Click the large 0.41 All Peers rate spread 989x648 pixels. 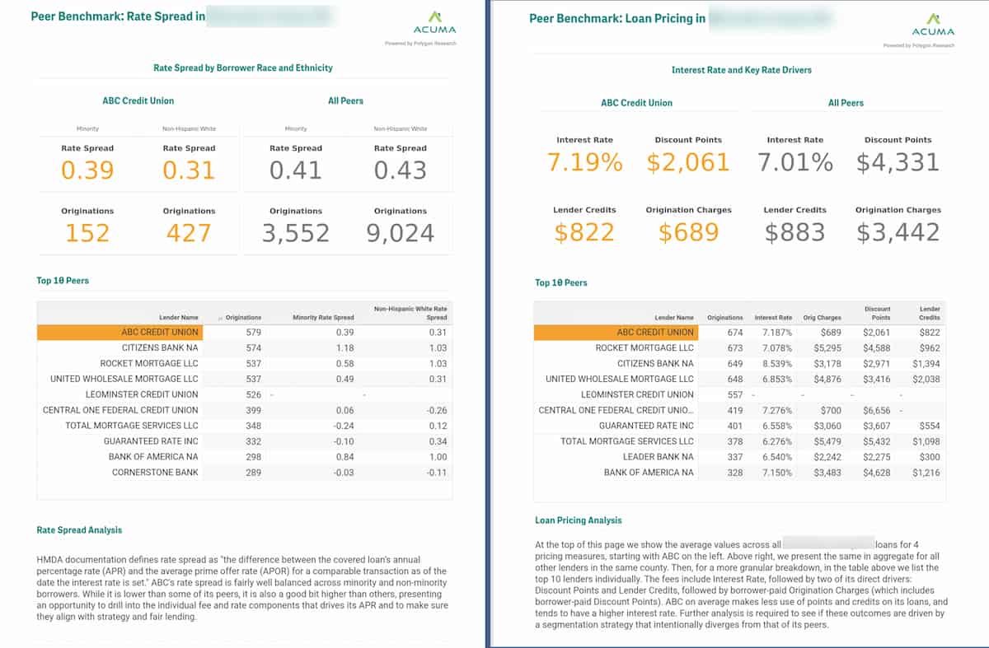pyautogui.click(x=296, y=170)
